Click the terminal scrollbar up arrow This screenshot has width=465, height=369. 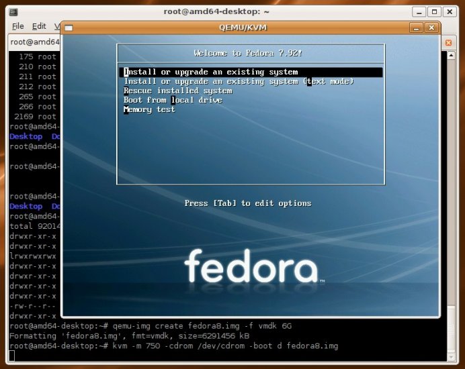(451, 56)
